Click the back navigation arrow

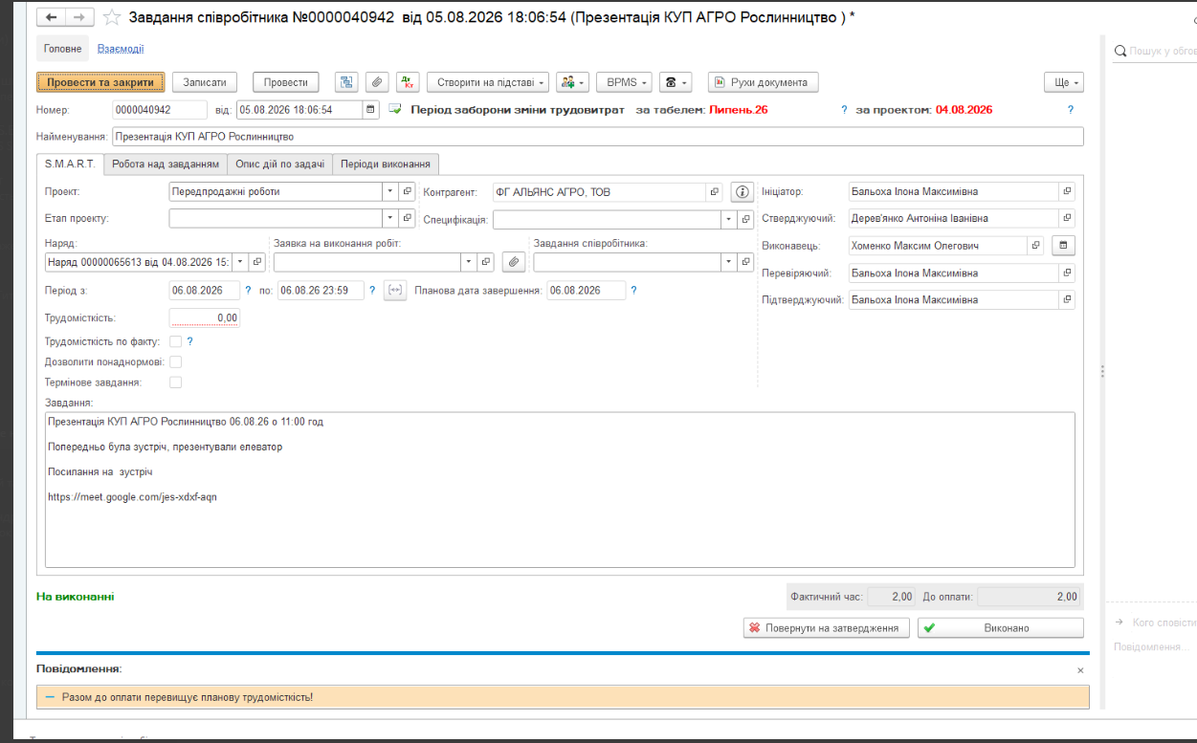(52, 17)
